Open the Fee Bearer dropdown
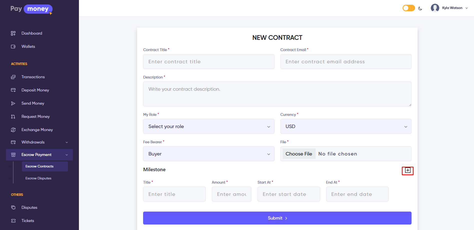 pyautogui.click(x=209, y=154)
